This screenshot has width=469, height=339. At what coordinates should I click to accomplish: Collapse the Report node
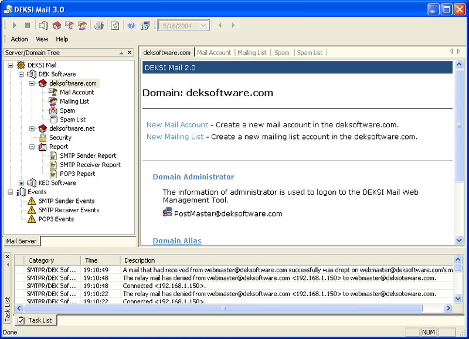coord(32,147)
